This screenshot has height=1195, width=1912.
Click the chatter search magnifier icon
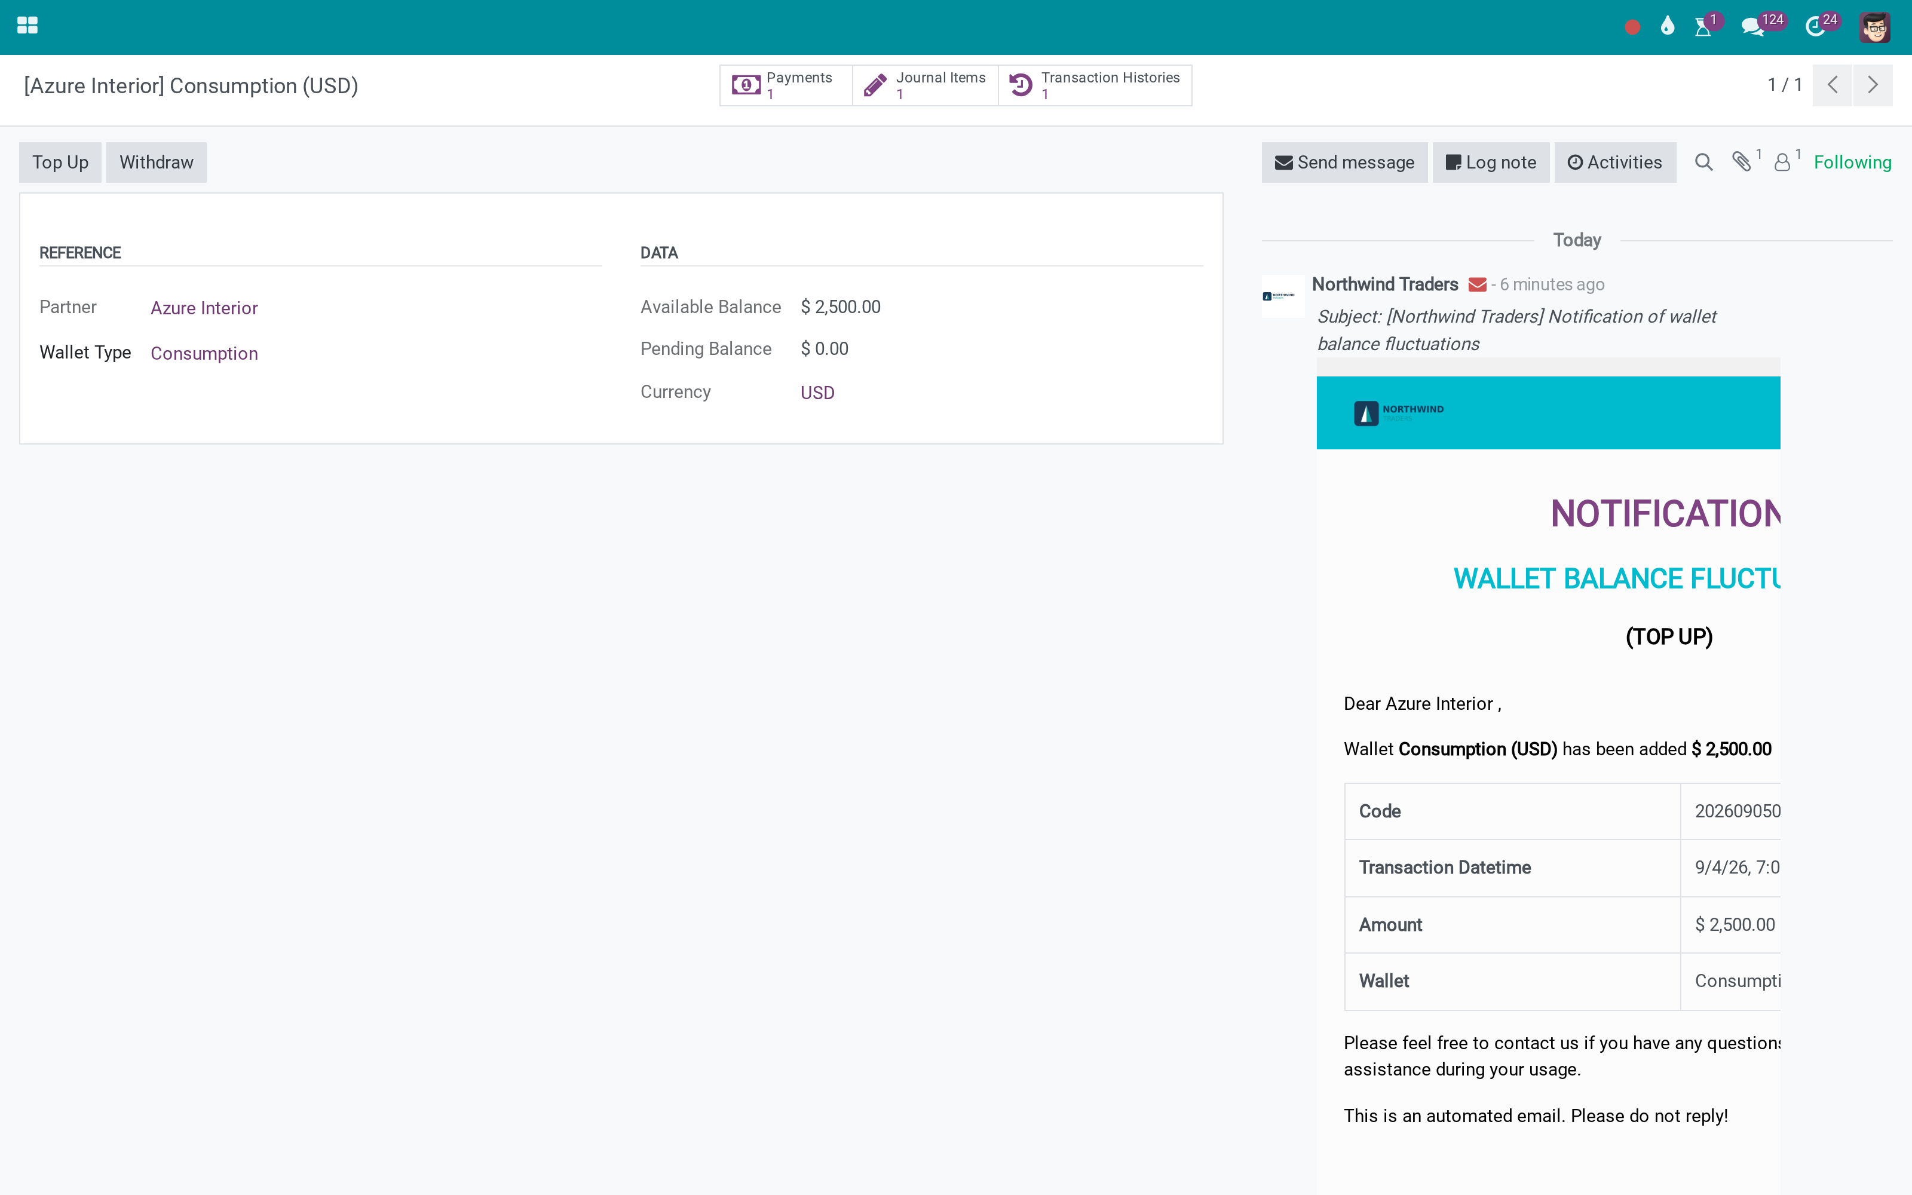point(1703,162)
